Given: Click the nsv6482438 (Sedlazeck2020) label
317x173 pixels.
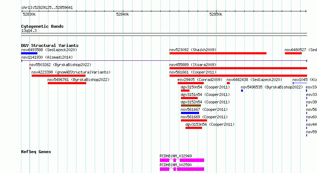Looking at the screenshot, I should (254, 80).
